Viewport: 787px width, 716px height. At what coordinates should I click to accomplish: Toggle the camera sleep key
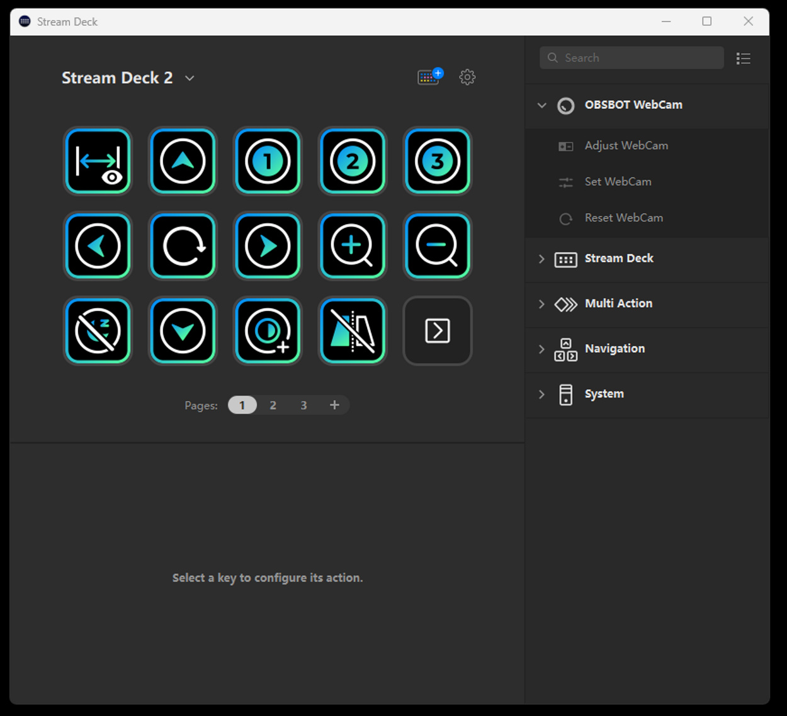tap(98, 331)
